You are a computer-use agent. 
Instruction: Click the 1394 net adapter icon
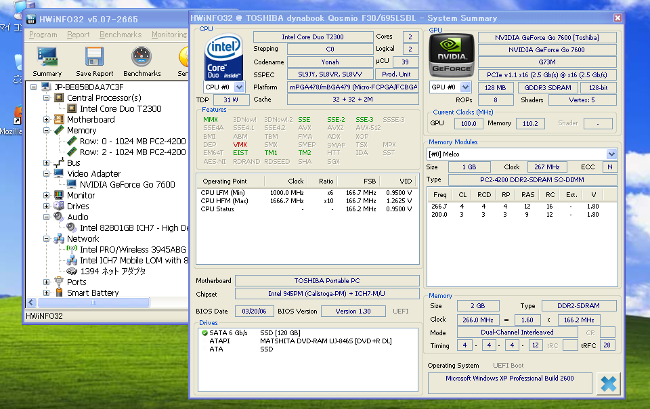click(72, 271)
